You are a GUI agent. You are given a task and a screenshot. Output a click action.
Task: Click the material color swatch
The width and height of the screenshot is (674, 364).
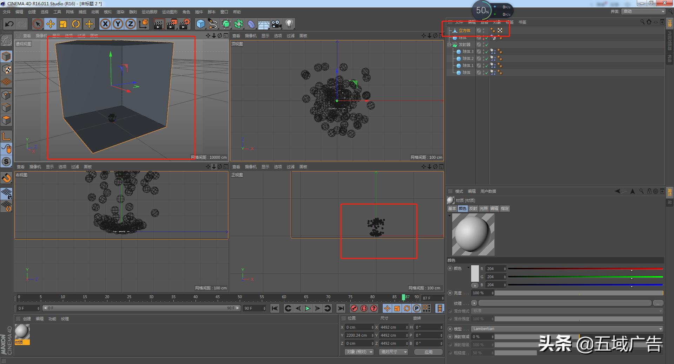click(475, 273)
